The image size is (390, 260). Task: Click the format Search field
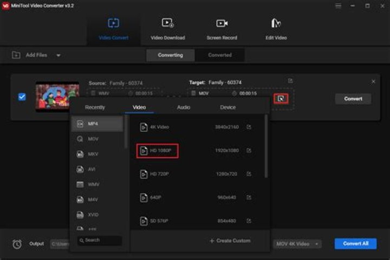click(100, 240)
